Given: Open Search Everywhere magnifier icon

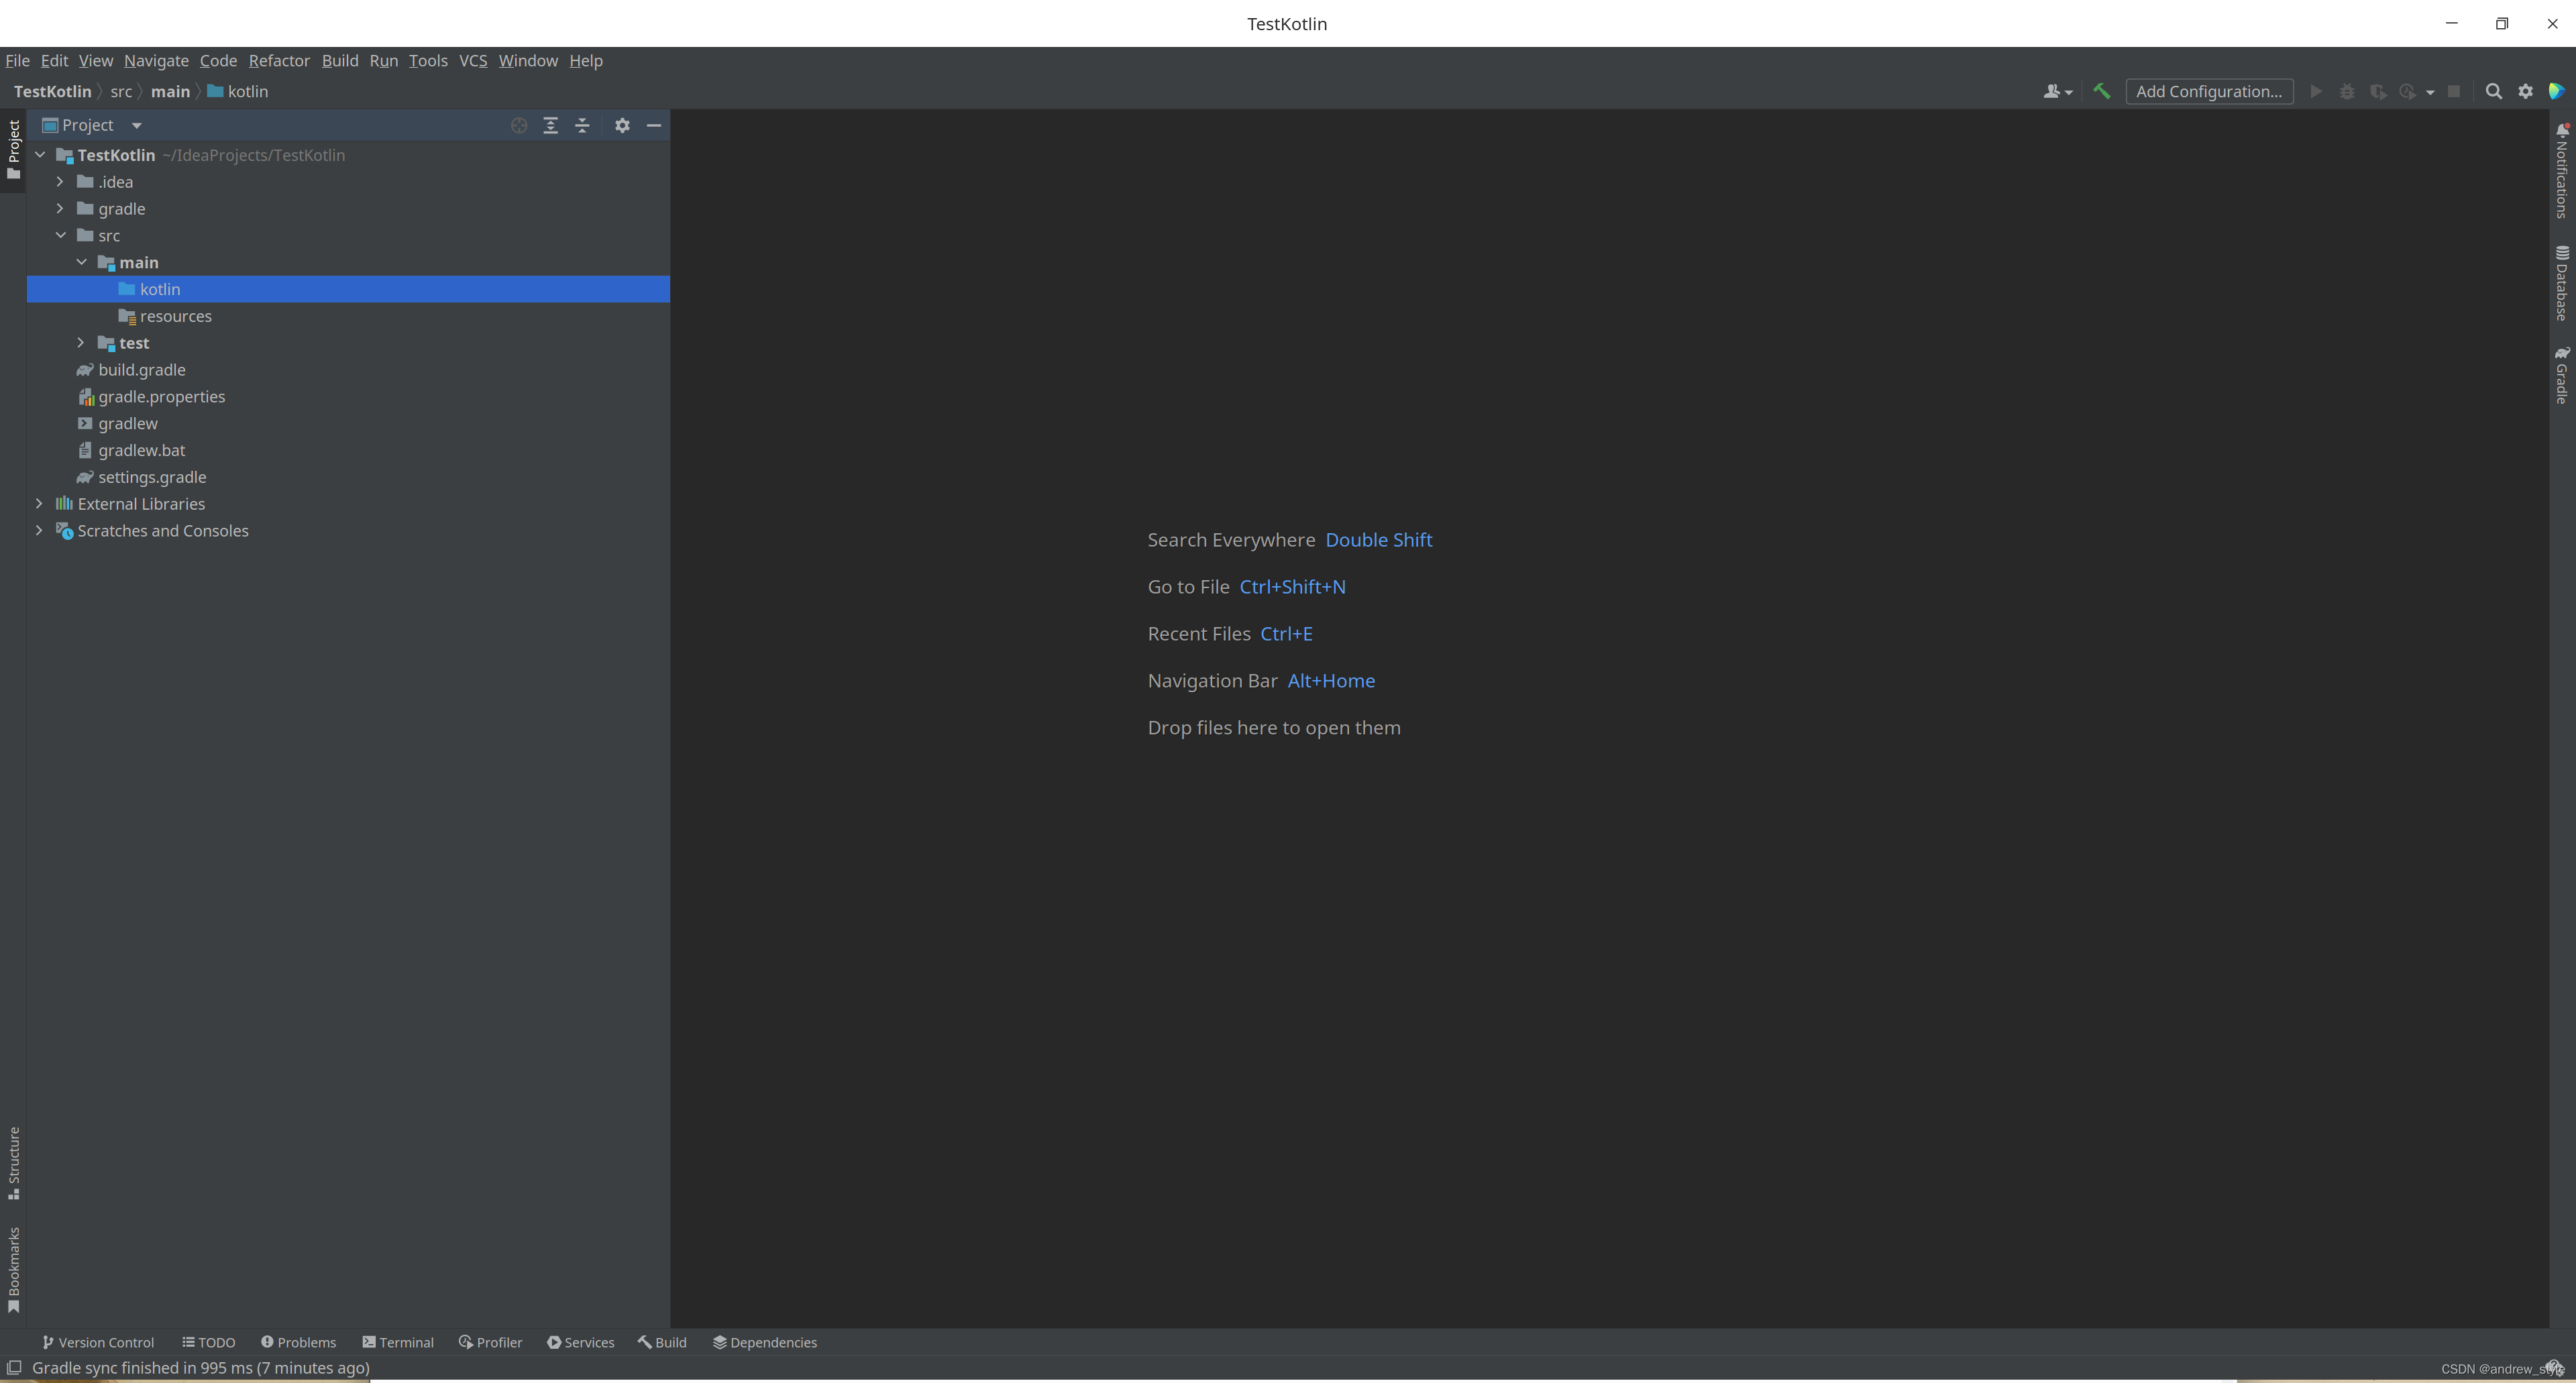Looking at the screenshot, I should point(2493,91).
